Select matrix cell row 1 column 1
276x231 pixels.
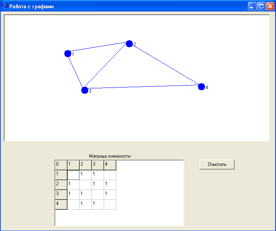click(73, 175)
